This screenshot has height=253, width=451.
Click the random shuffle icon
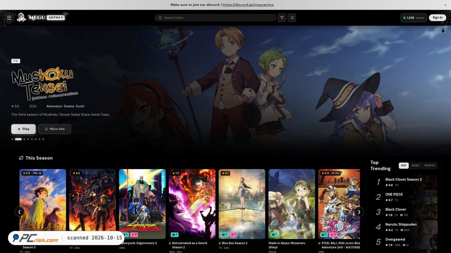click(292, 18)
